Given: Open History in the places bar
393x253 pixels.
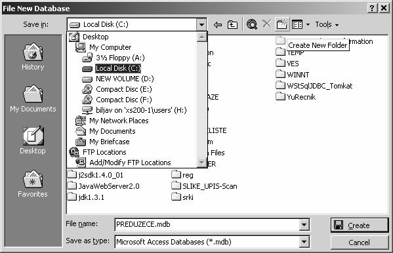Looking at the screenshot, I should pos(33,56).
